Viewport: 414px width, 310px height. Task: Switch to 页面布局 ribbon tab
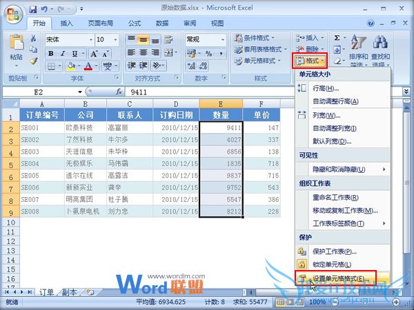(x=100, y=23)
